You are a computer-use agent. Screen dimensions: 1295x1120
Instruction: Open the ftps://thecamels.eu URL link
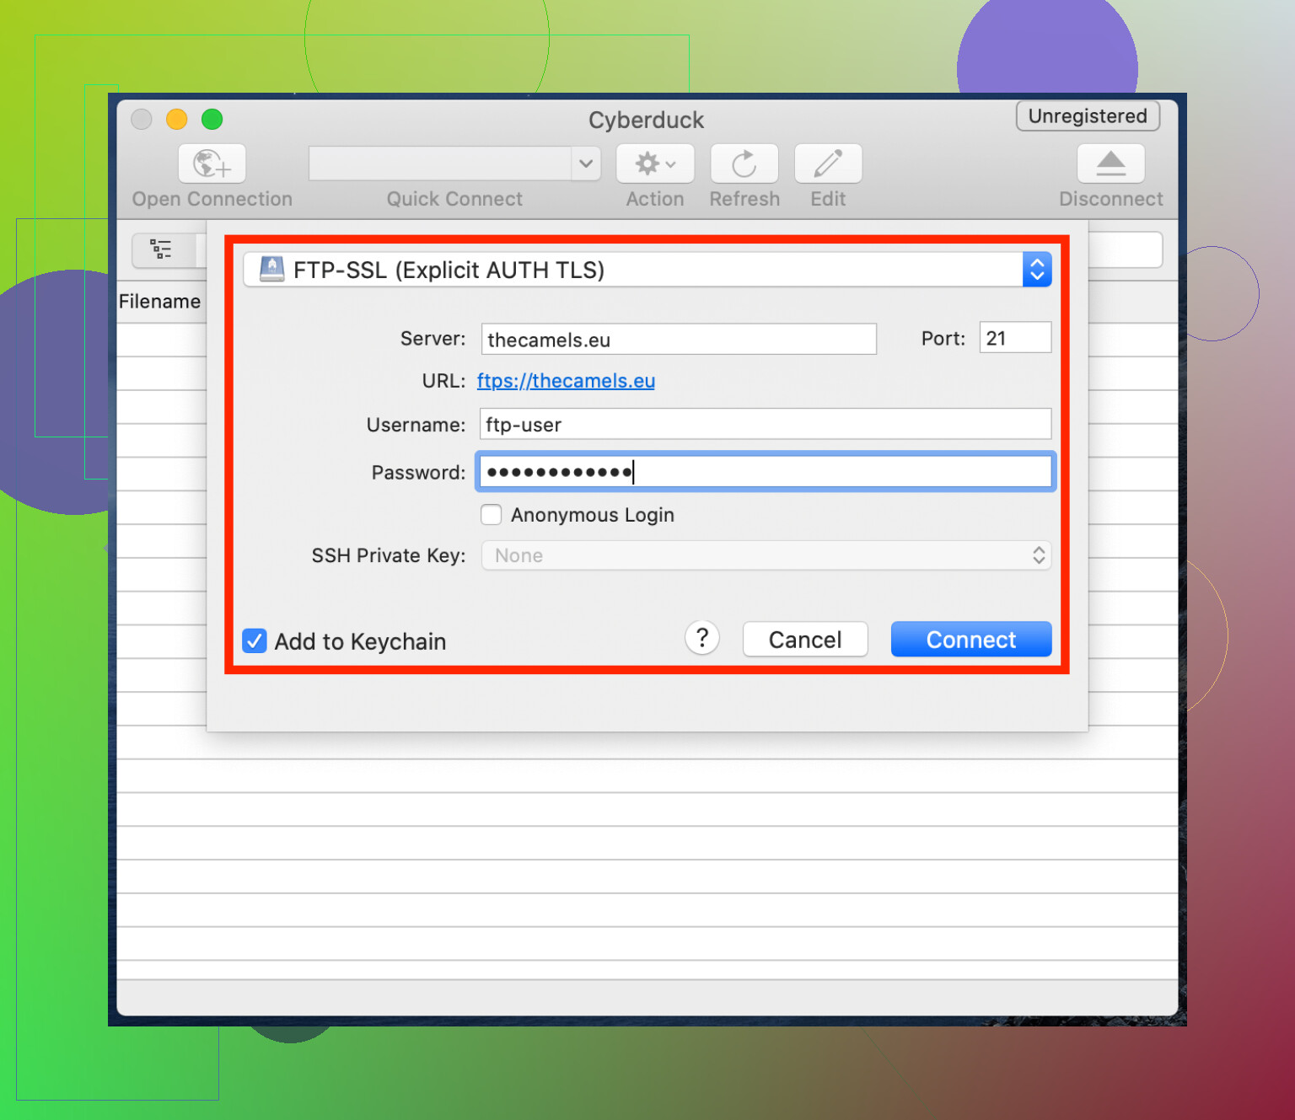point(566,381)
